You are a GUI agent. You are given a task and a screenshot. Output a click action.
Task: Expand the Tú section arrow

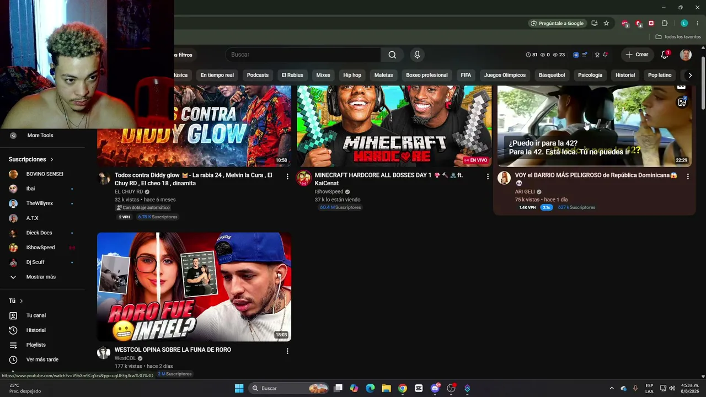coord(22,301)
